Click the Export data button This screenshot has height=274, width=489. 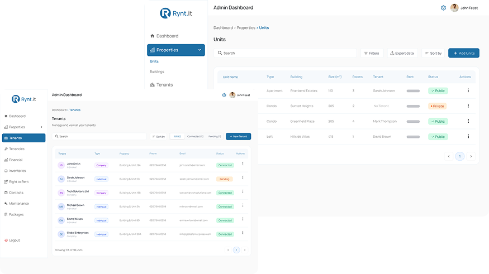tap(402, 53)
